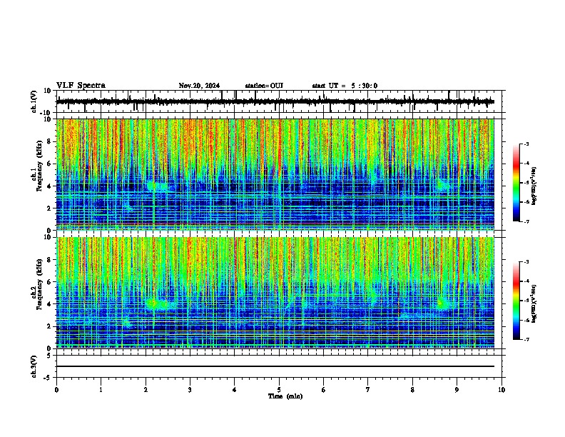
Task: Select the date text "Nov.20, 2024"
Action: 199,86
